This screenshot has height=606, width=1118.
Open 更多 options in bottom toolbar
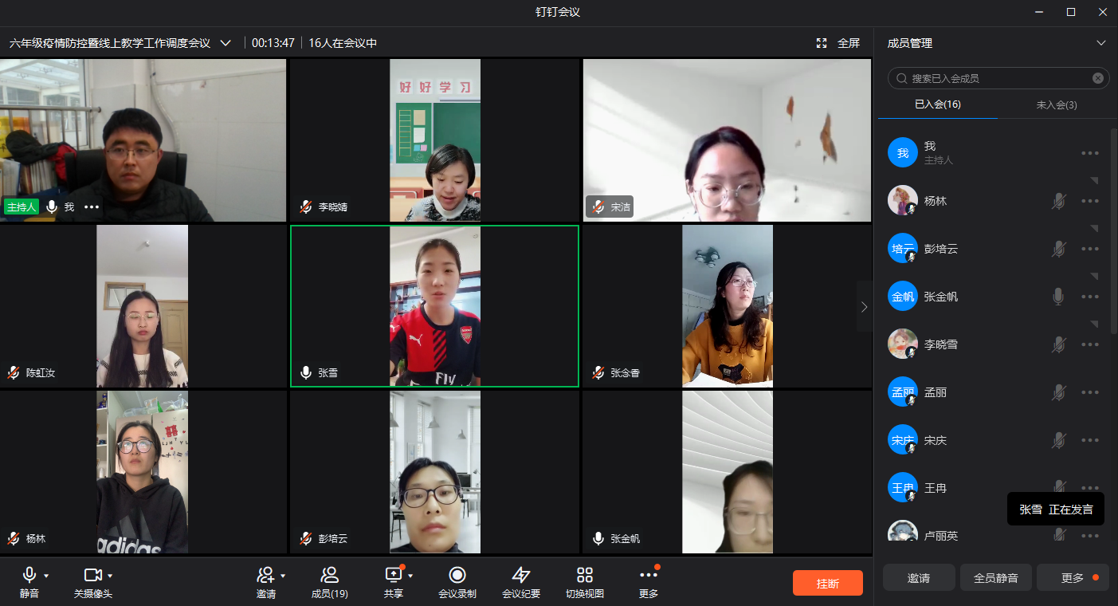649,576
